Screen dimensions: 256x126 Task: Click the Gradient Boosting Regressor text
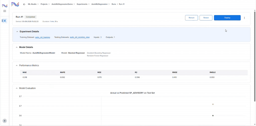(99, 53)
